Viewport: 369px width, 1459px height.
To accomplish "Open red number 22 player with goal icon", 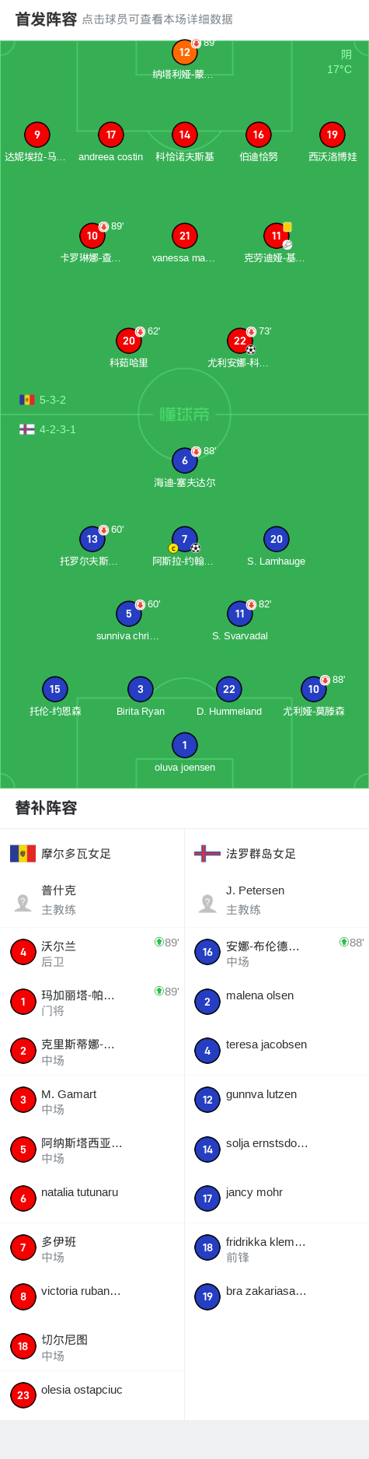I will pyautogui.click(x=240, y=341).
